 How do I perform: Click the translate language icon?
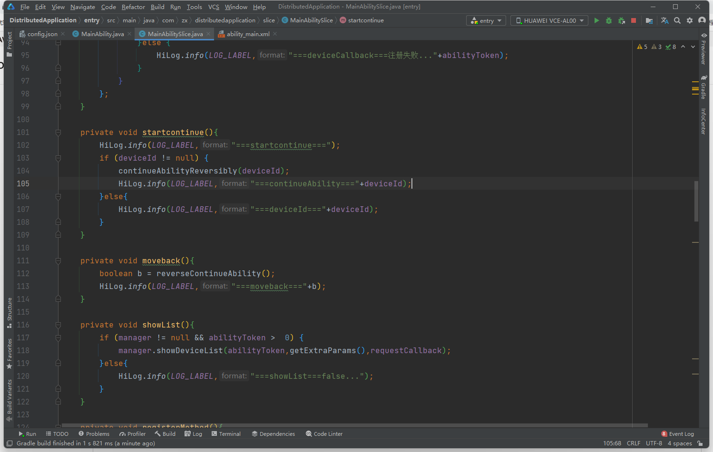point(665,20)
